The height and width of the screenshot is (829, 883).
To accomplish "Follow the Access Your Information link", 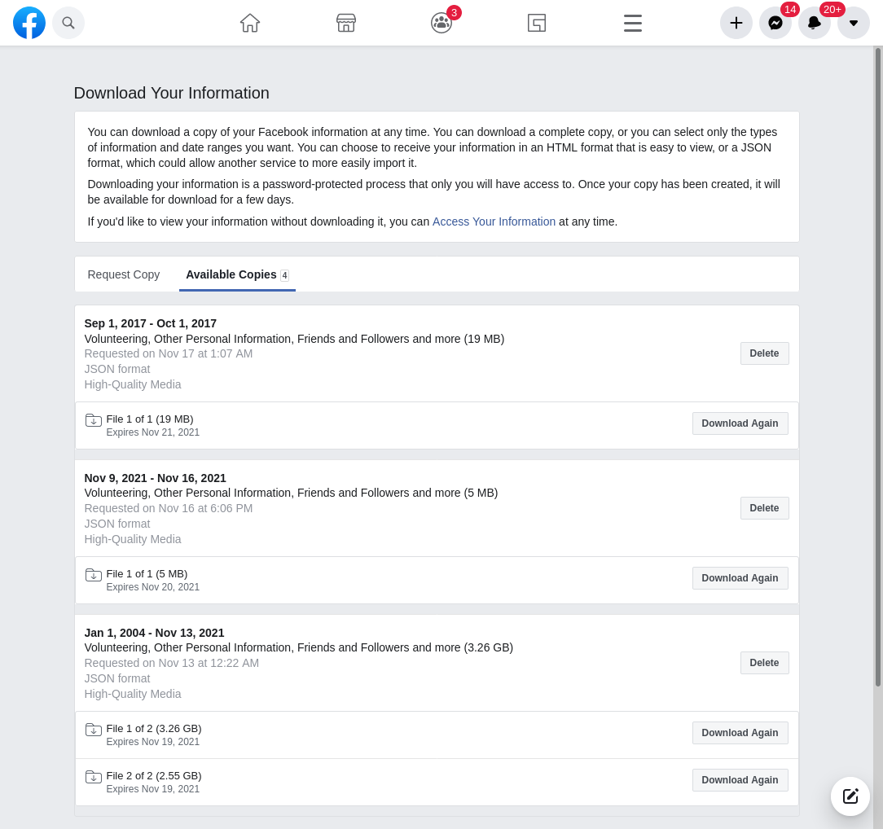I will point(494,222).
